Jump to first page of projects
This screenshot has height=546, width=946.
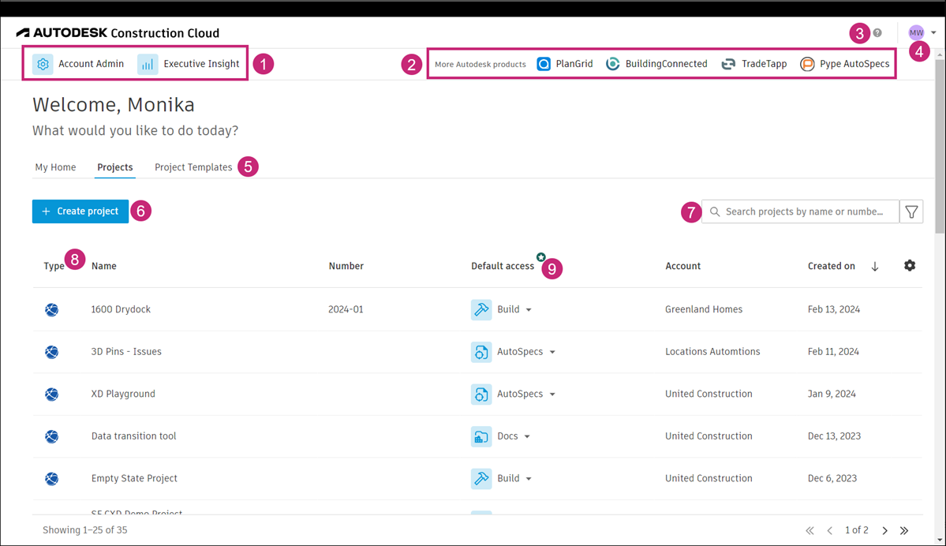pos(810,531)
